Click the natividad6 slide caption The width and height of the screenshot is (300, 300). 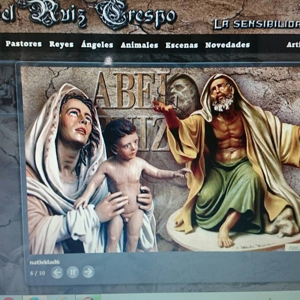click(44, 262)
